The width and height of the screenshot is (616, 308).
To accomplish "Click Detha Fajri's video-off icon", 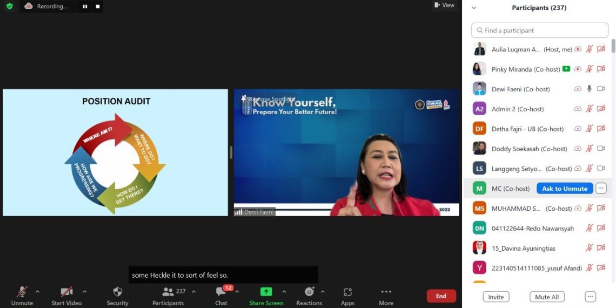I will click(601, 129).
